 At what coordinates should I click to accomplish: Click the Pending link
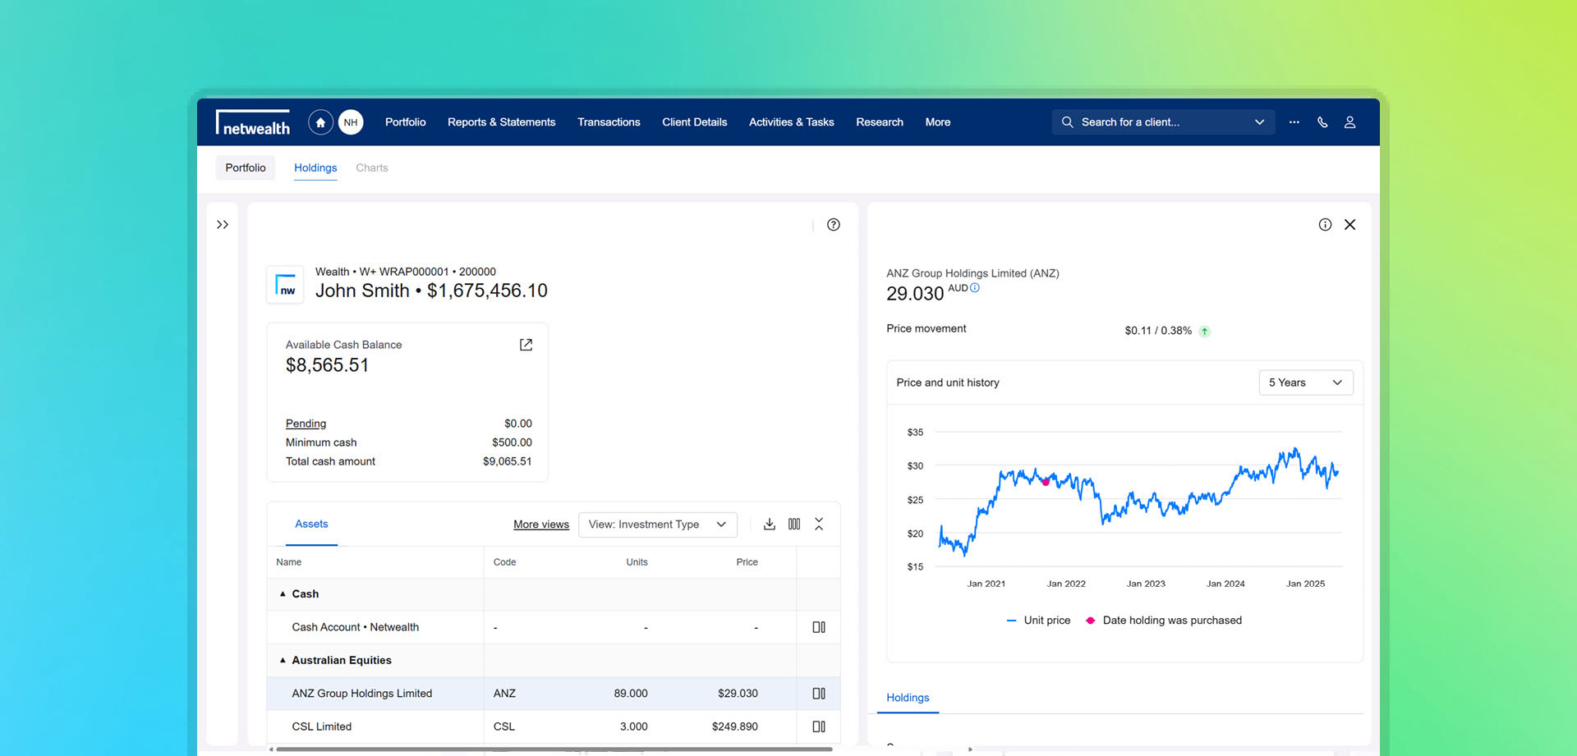pyautogui.click(x=306, y=424)
